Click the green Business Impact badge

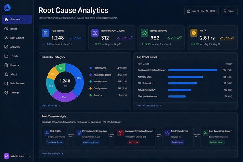(217, 143)
